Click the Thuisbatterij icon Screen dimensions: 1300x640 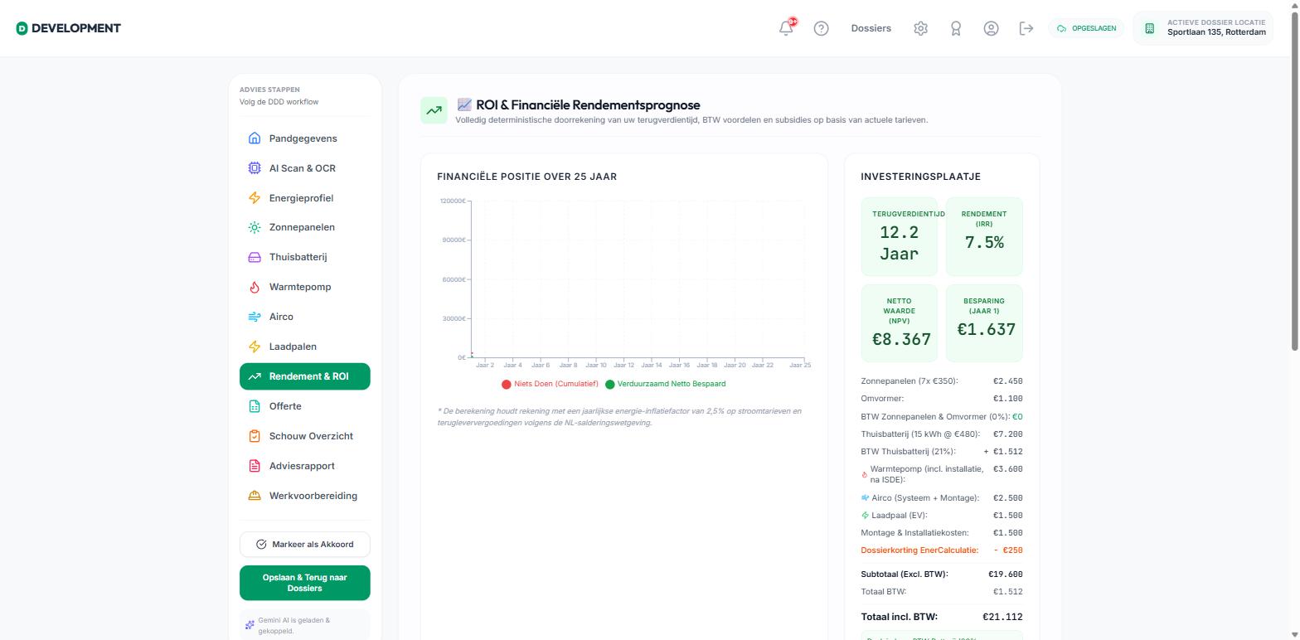coord(255,257)
